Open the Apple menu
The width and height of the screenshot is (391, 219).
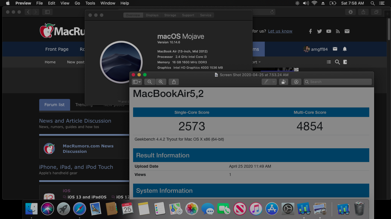[x=8, y=3]
